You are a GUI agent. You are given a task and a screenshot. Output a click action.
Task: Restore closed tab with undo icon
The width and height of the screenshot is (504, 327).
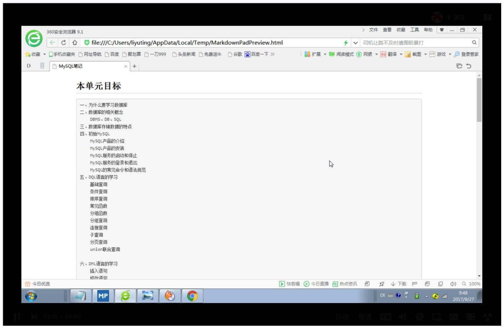[x=469, y=66]
